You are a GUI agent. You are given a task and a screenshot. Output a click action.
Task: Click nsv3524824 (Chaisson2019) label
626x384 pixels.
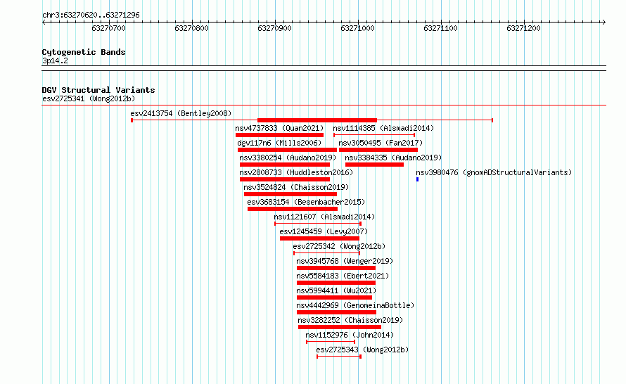tap(296, 187)
